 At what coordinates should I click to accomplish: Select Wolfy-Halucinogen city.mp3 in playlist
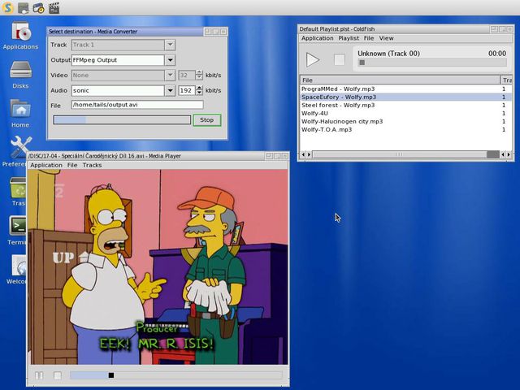(x=406, y=121)
